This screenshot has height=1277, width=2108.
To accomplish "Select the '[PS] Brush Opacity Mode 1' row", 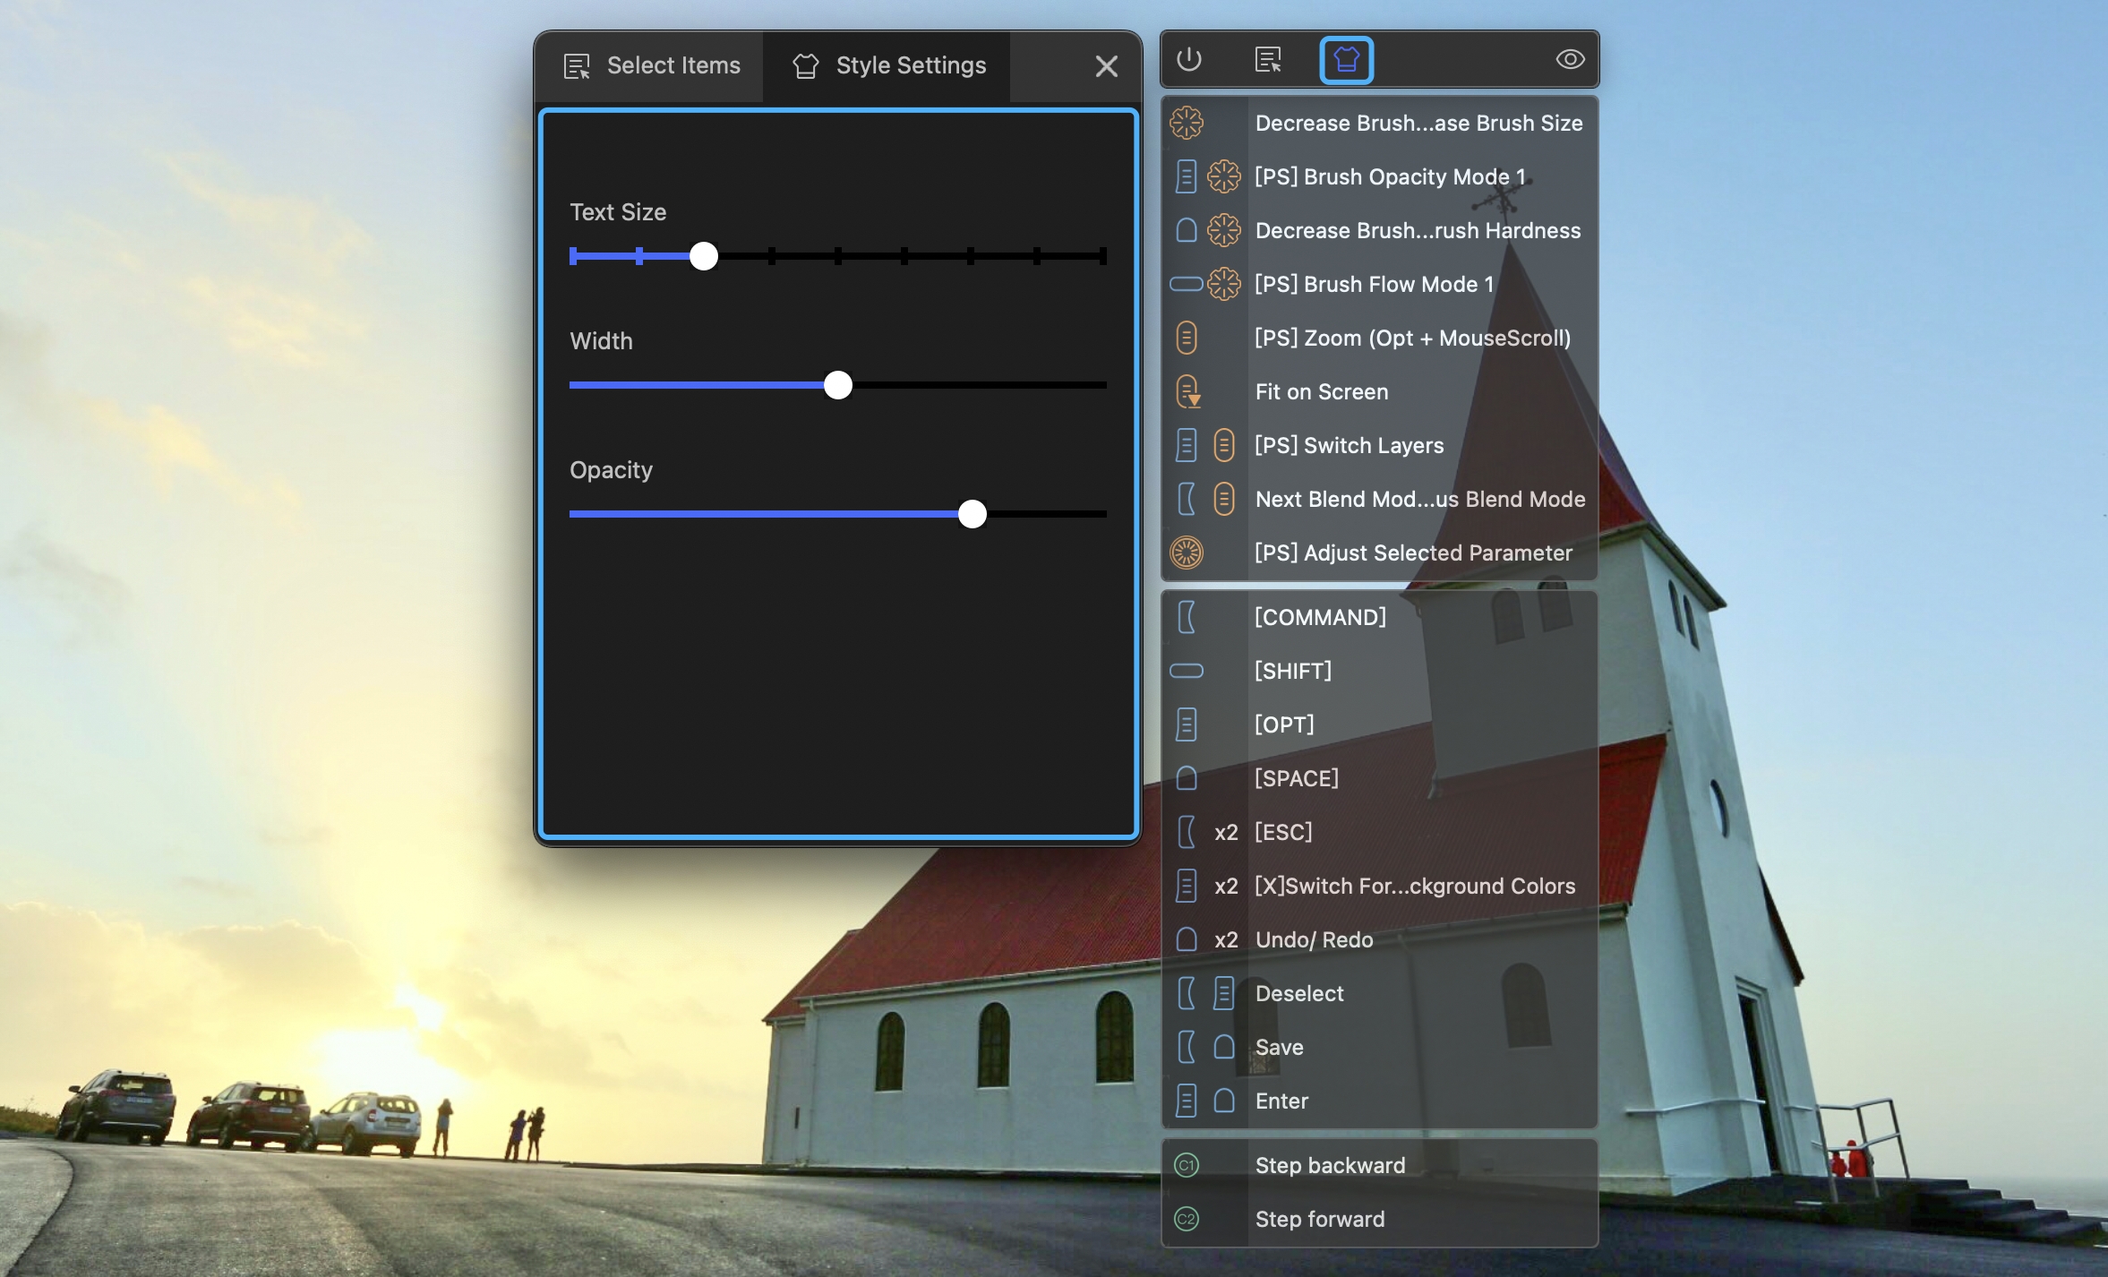I will pyautogui.click(x=1380, y=176).
